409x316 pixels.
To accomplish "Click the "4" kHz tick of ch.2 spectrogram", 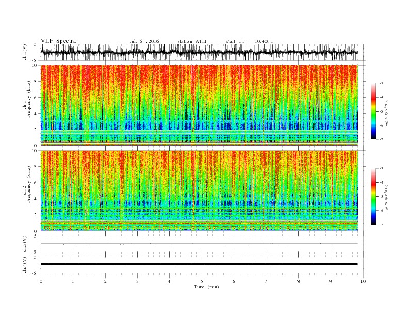I will (x=36, y=199).
